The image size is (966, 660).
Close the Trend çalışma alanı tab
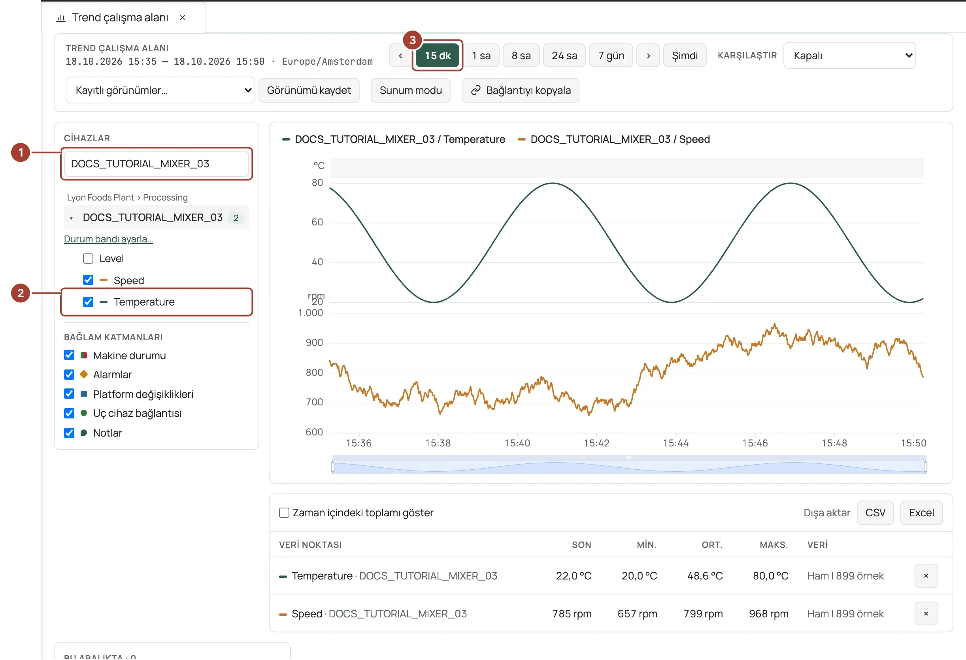183,17
